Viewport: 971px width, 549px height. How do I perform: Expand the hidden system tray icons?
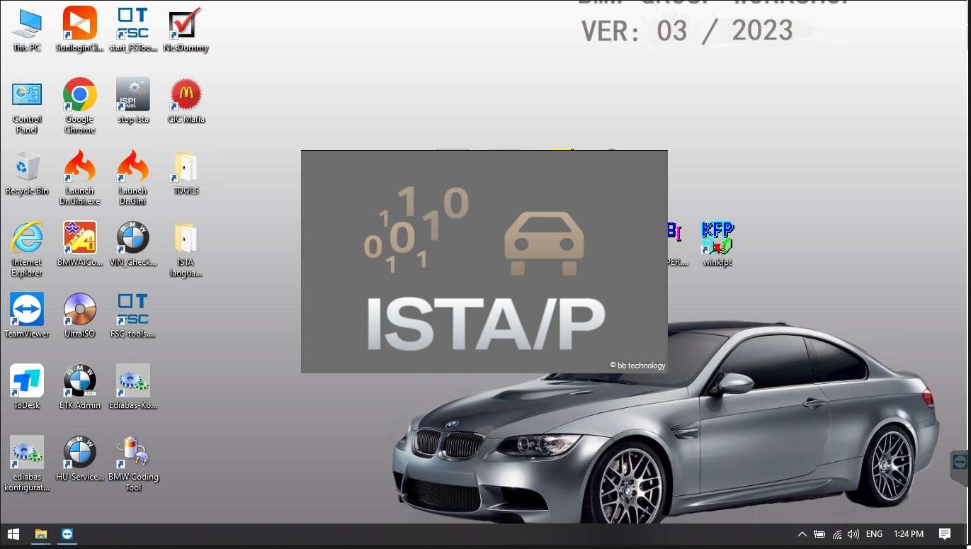click(x=802, y=534)
